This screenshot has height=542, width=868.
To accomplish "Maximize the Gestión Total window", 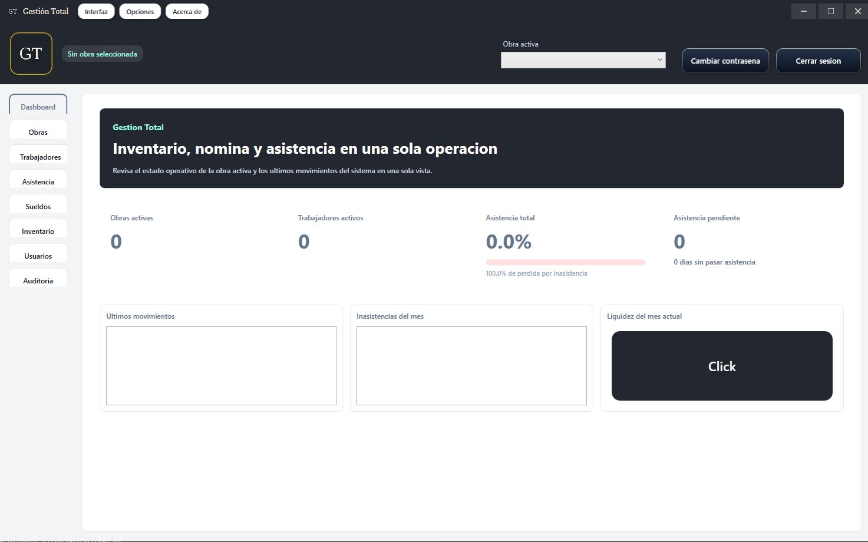I will point(831,11).
